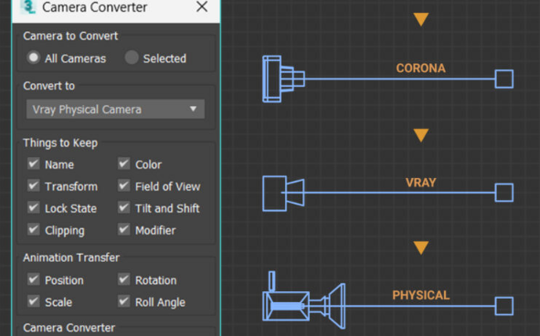Uncheck the Color checkbox
The height and width of the screenshot is (336, 540).
pos(124,163)
